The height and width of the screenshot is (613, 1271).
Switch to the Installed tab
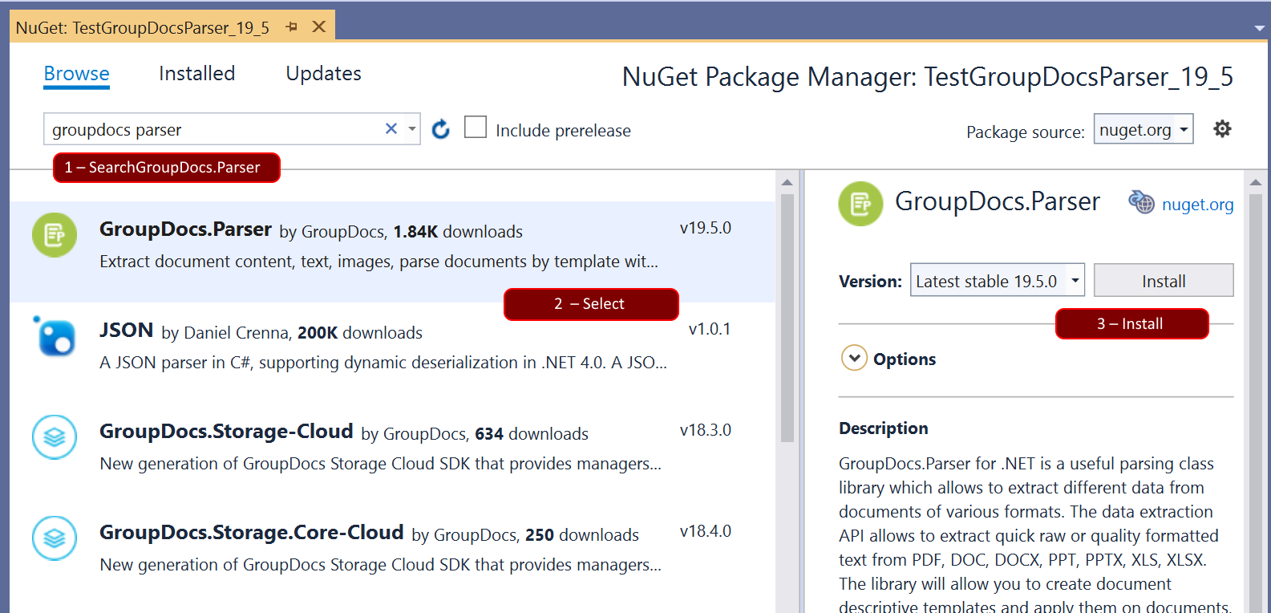tap(196, 74)
